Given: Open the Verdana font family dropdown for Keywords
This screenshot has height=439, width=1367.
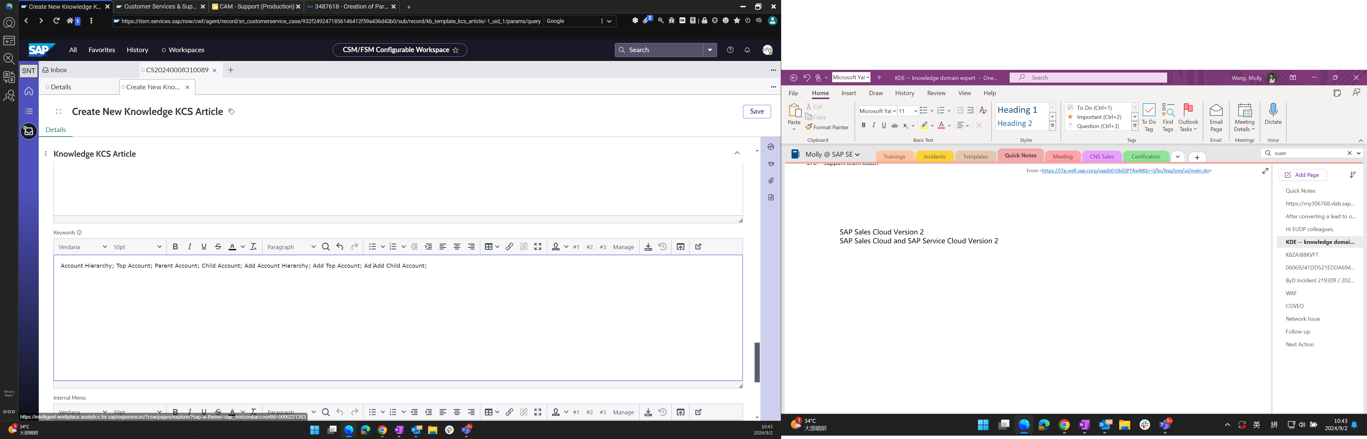Looking at the screenshot, I should pyautogui.click(x=83, y=247).
